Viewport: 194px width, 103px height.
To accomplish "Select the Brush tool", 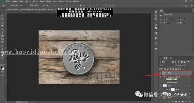I will [x=2, y=29].
